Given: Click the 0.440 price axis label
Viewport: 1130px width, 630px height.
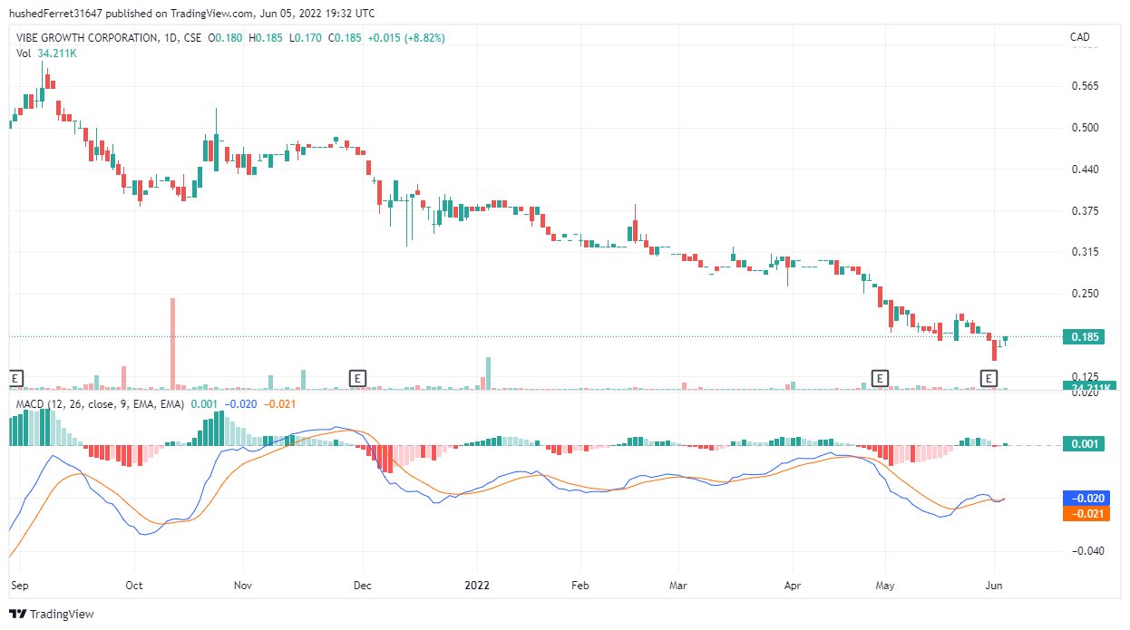Looking at the screenshot, I should (1085, 170).
